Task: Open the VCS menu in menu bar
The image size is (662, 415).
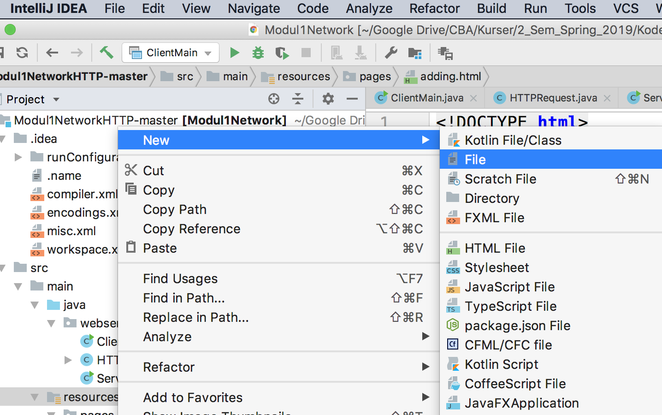Action: click(x=626, y=8)
